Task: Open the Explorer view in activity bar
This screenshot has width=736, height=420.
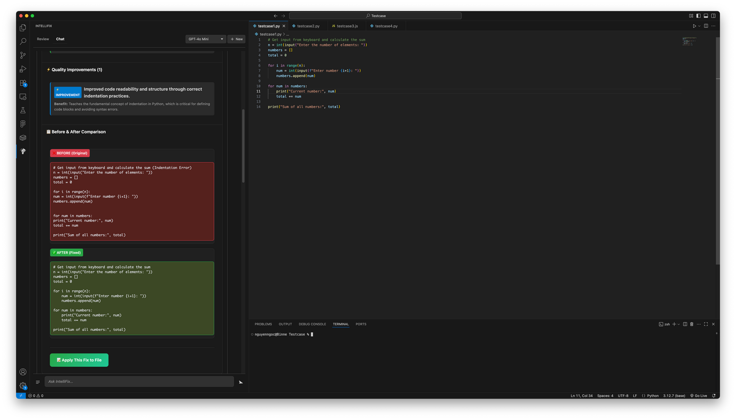Action: (x=23, y=28)
